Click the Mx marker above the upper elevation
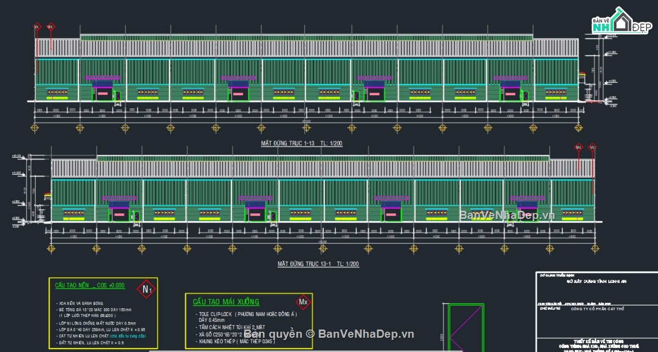658x352 pixels. [x=50, y=26]
